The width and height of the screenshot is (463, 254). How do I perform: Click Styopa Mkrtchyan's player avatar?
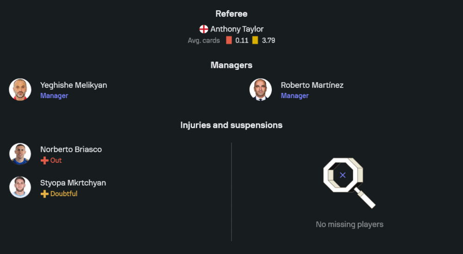[x=20, y=187]
